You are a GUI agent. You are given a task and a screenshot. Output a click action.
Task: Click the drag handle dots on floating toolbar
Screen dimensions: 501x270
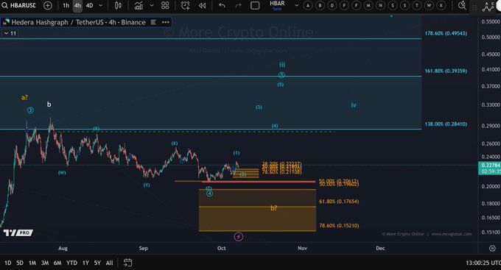(x=474, y=7)
